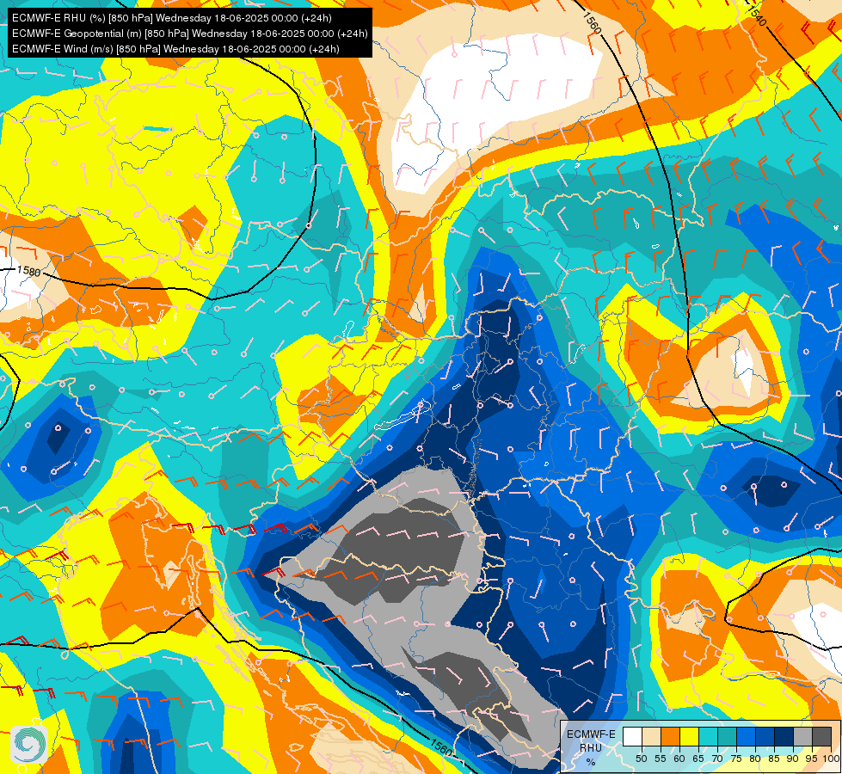Pick the teal 70–75 legend swatch
The width and height of the screenshot is (842, 774).
(727, 736)
